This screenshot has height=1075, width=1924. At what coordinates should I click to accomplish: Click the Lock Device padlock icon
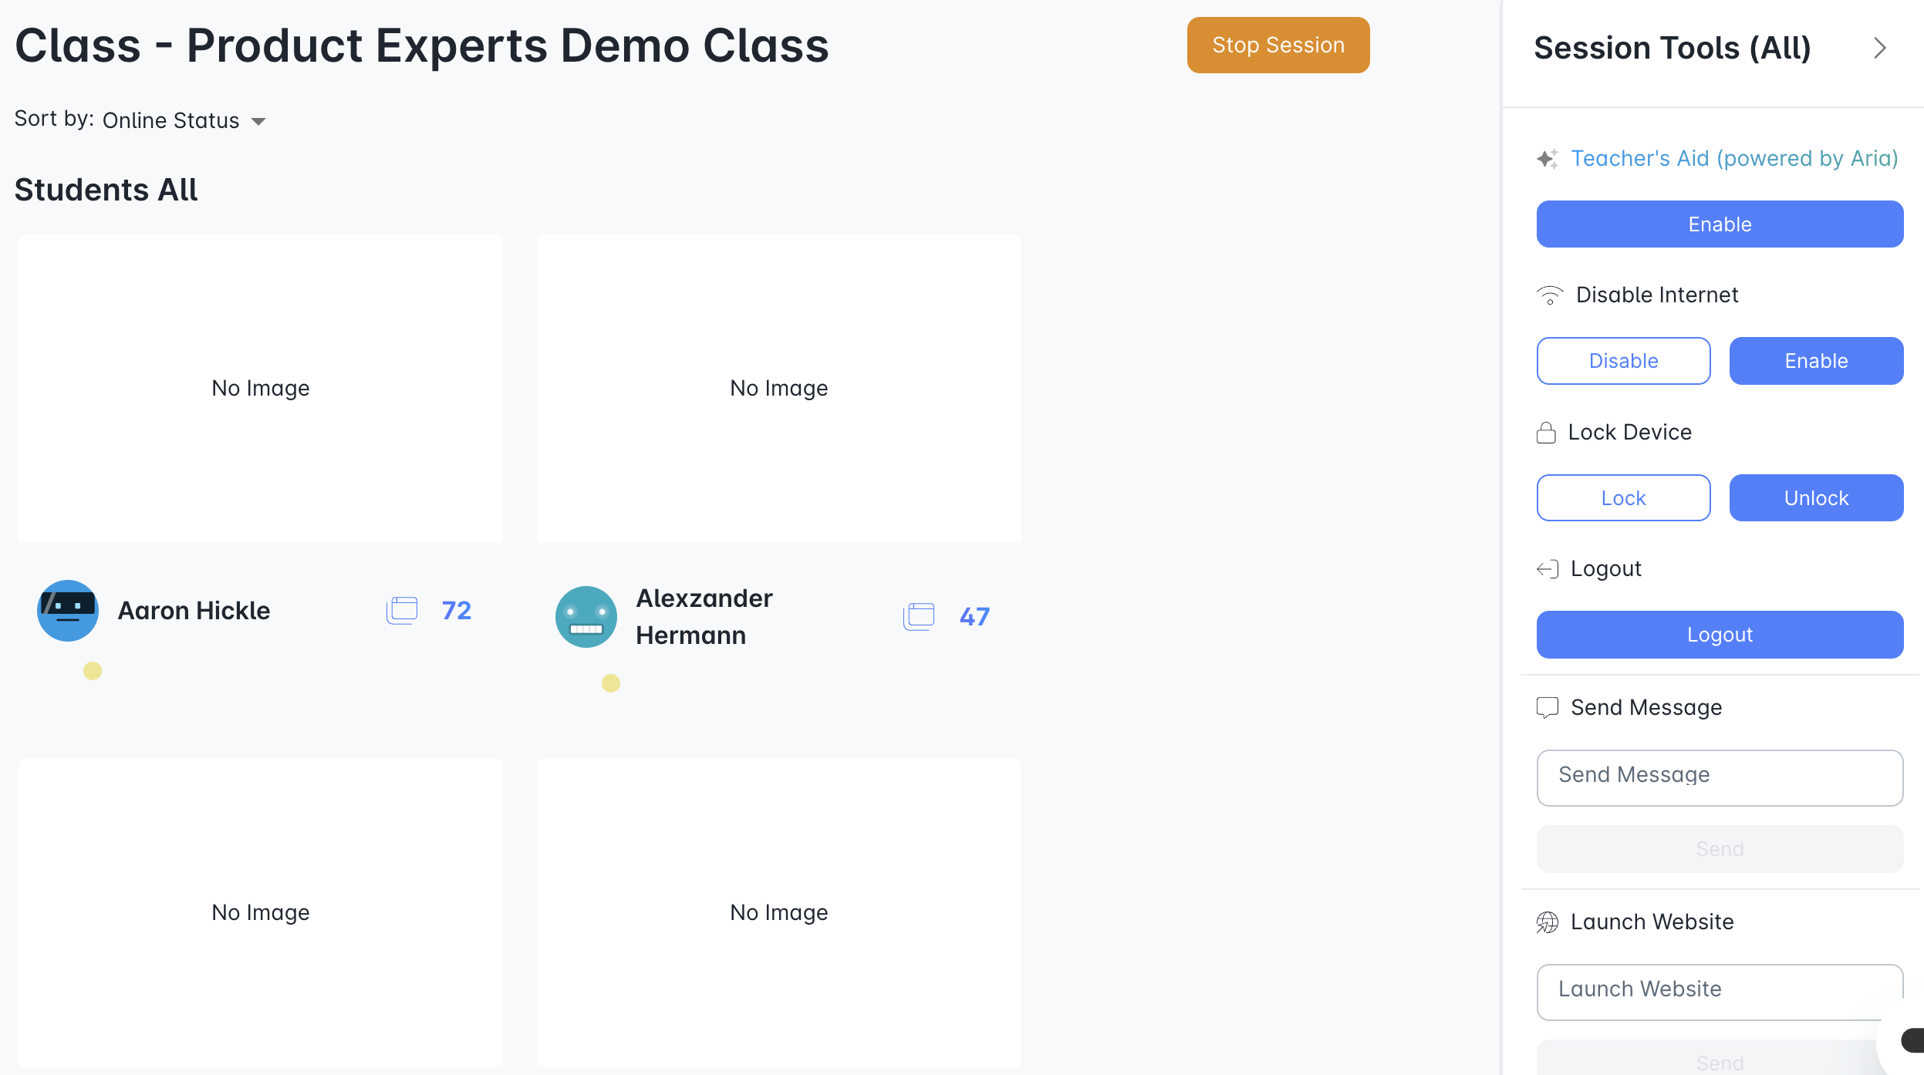pyautogui.click(x=1546, y=432)
